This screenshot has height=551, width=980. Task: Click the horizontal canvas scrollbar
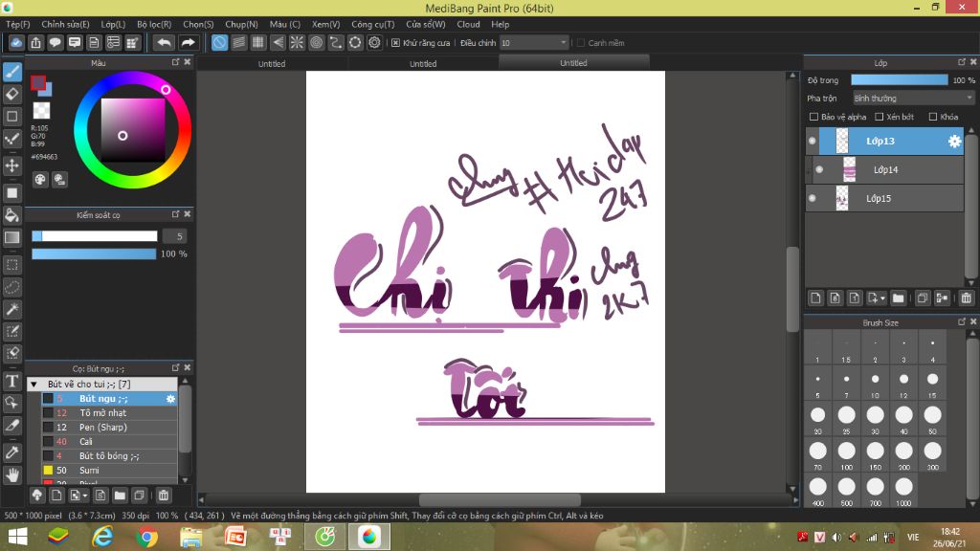pos(500,499)
